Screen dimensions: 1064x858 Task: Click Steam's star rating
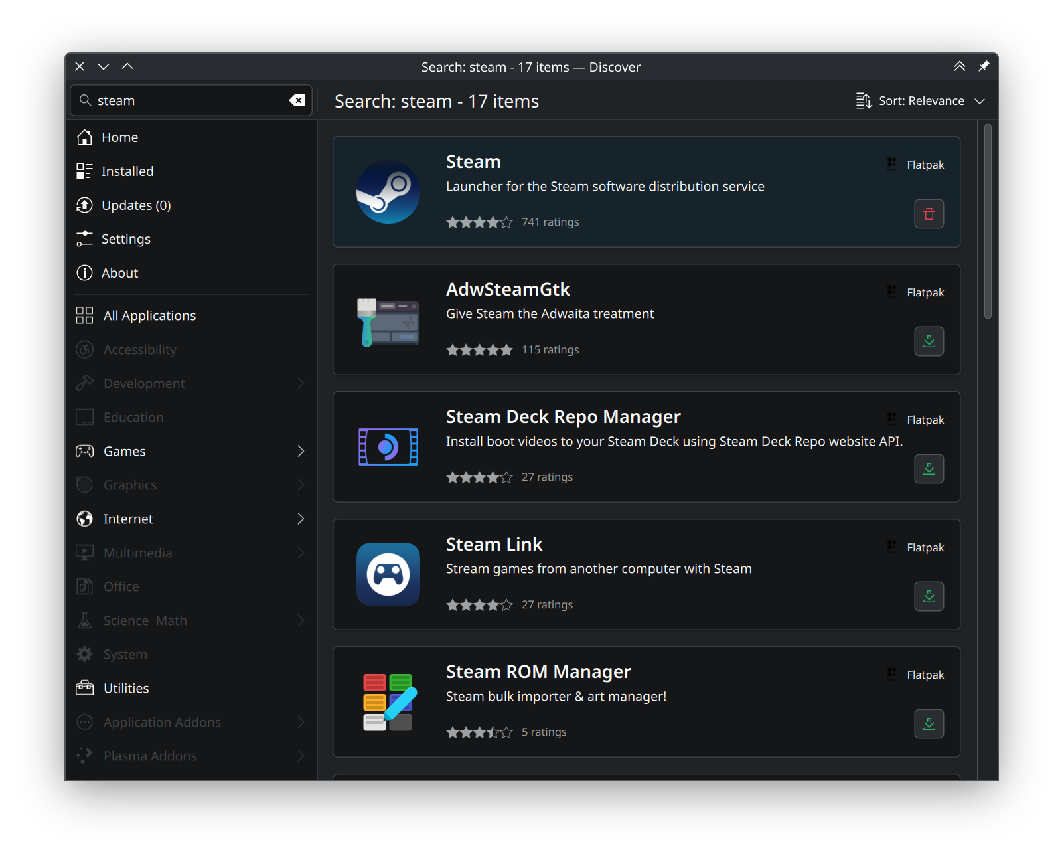479,222
